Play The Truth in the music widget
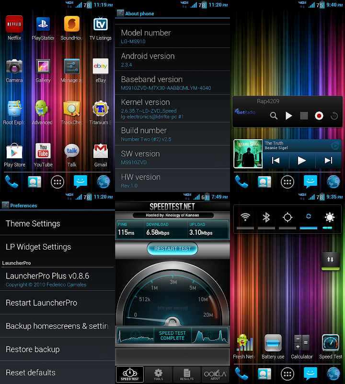345x384 pixels. click(302, 160)
